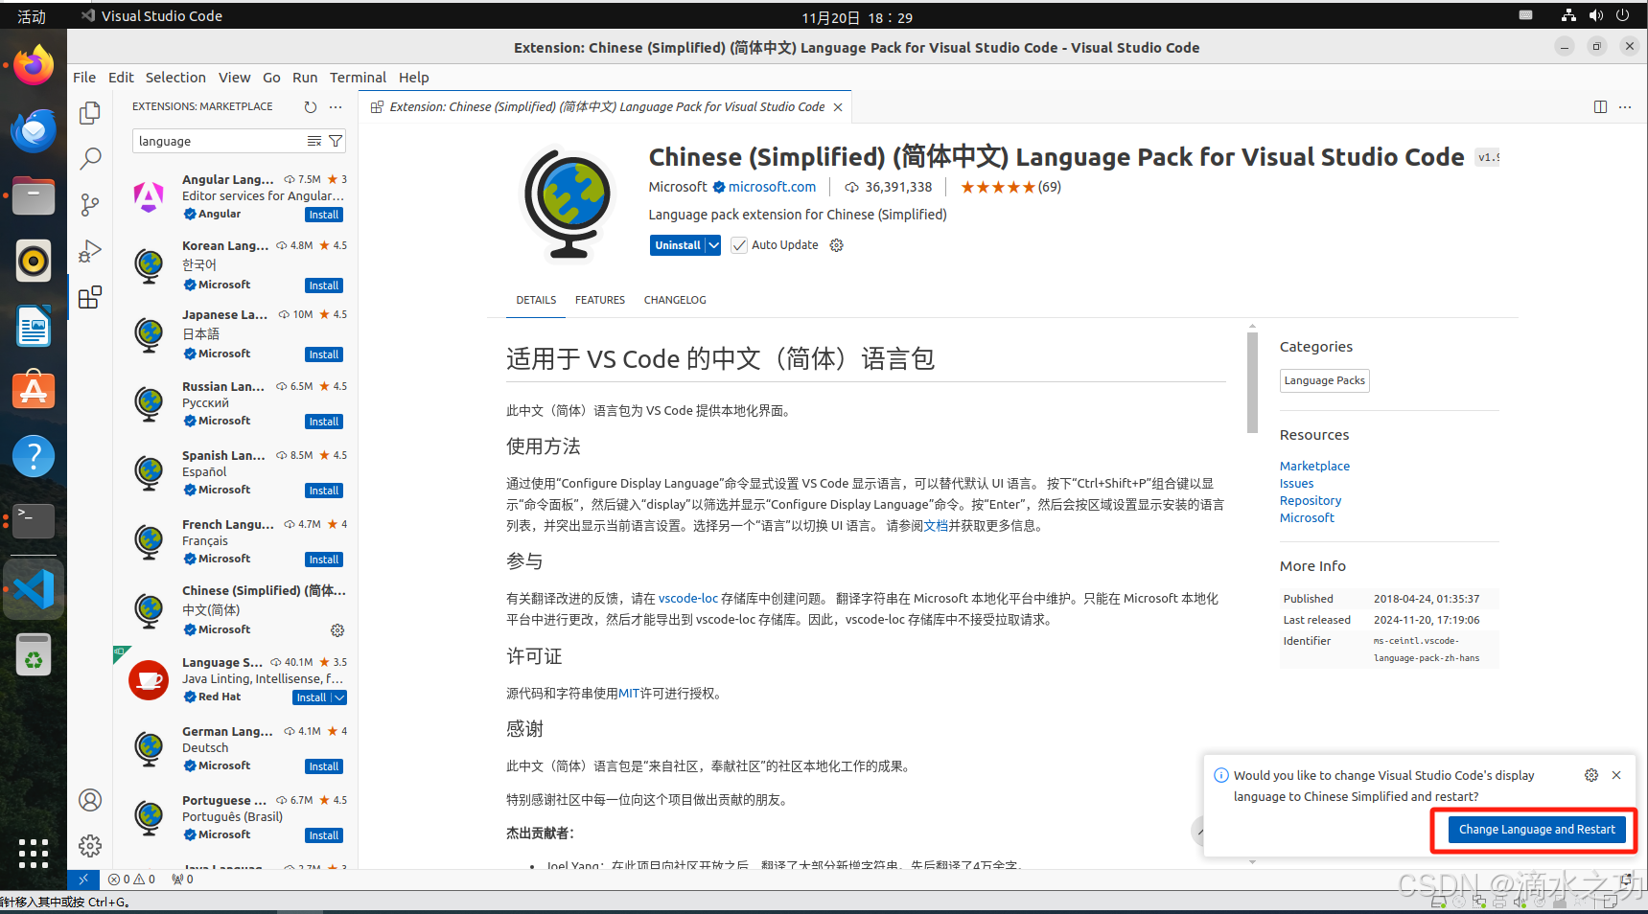Open the Explorer view in activity bar

click(90, 113)
